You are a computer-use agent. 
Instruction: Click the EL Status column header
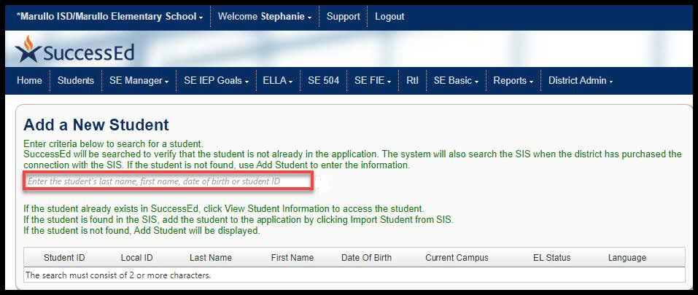click(551, 258)
